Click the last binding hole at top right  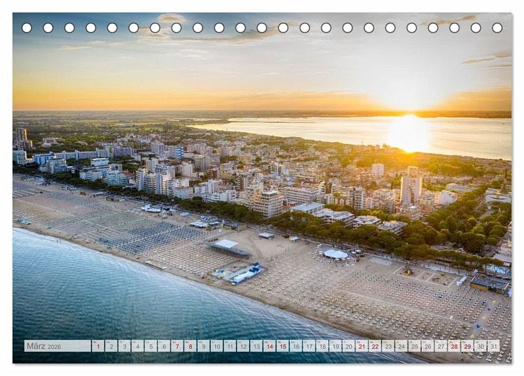497,27
